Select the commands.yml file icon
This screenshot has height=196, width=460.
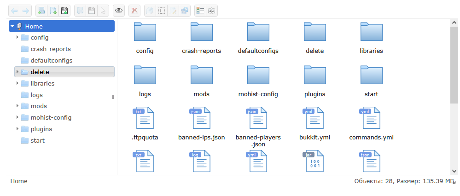point(370,118)
